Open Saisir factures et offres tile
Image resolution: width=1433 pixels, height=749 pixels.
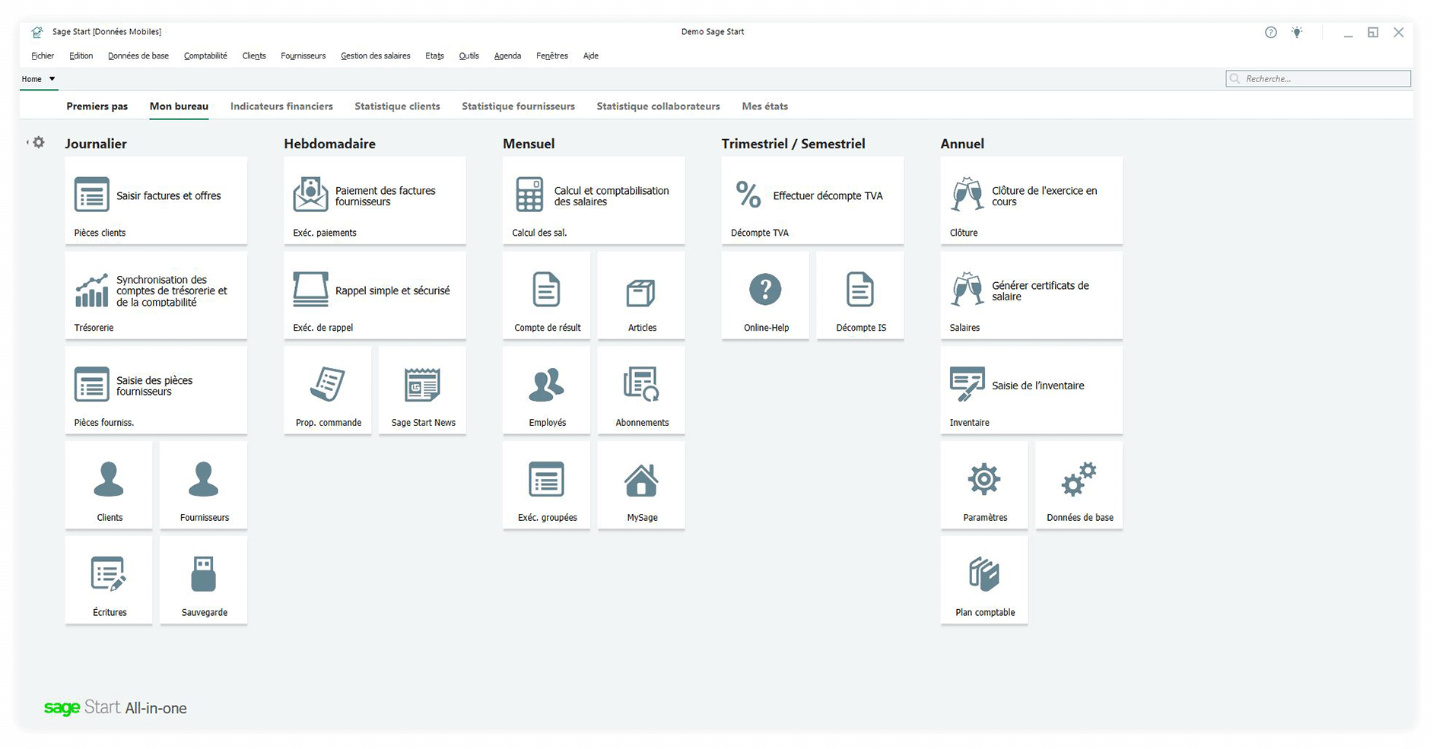156,201
